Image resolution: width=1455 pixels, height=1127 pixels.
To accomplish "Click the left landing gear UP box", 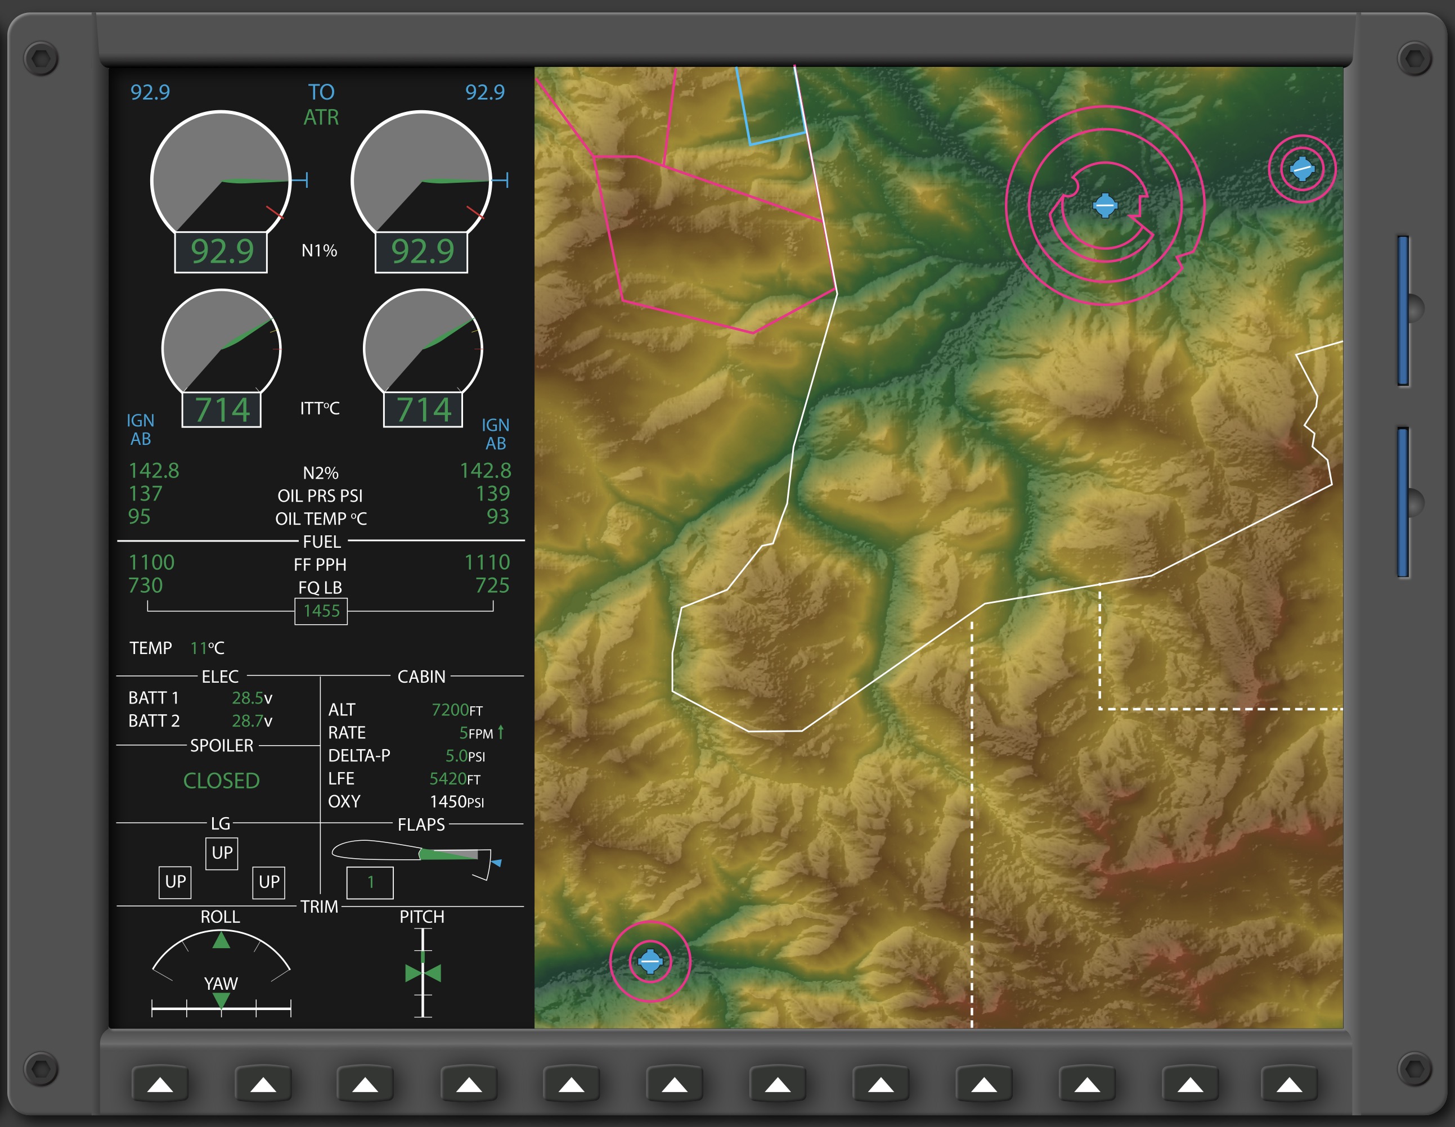I will pos(175,882).
